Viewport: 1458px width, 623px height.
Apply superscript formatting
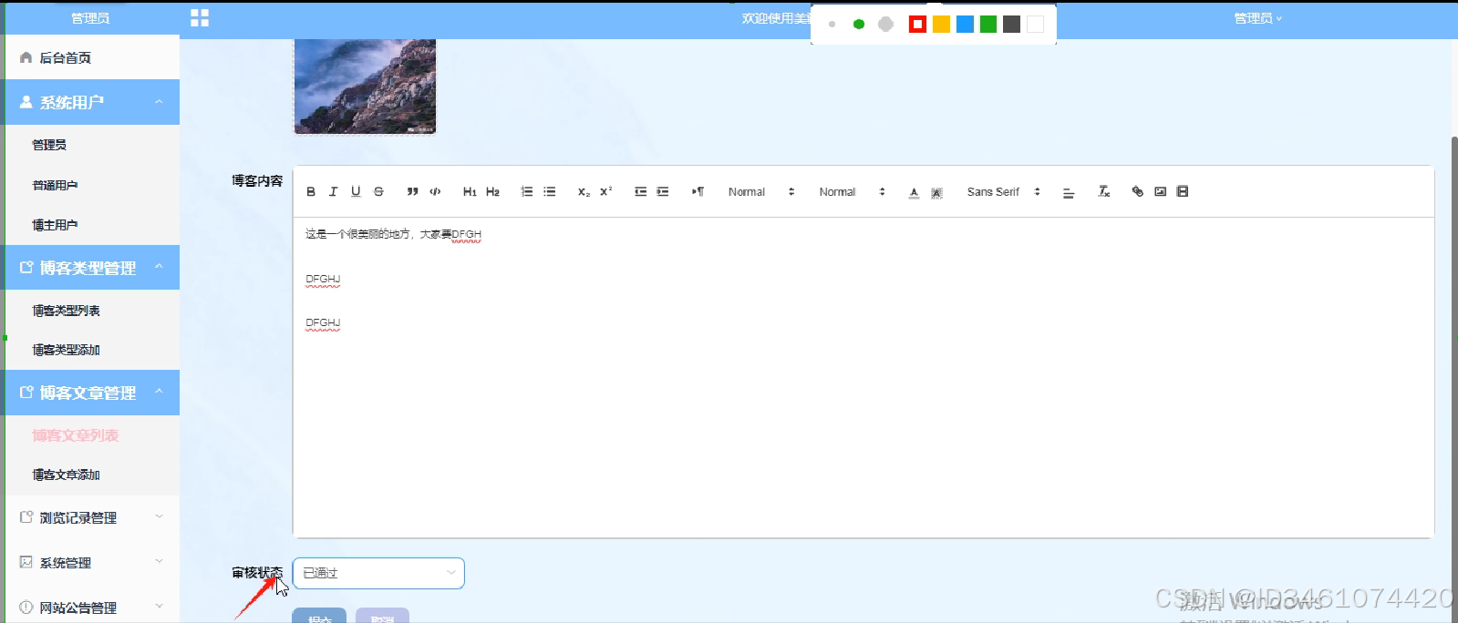point(606,192)
